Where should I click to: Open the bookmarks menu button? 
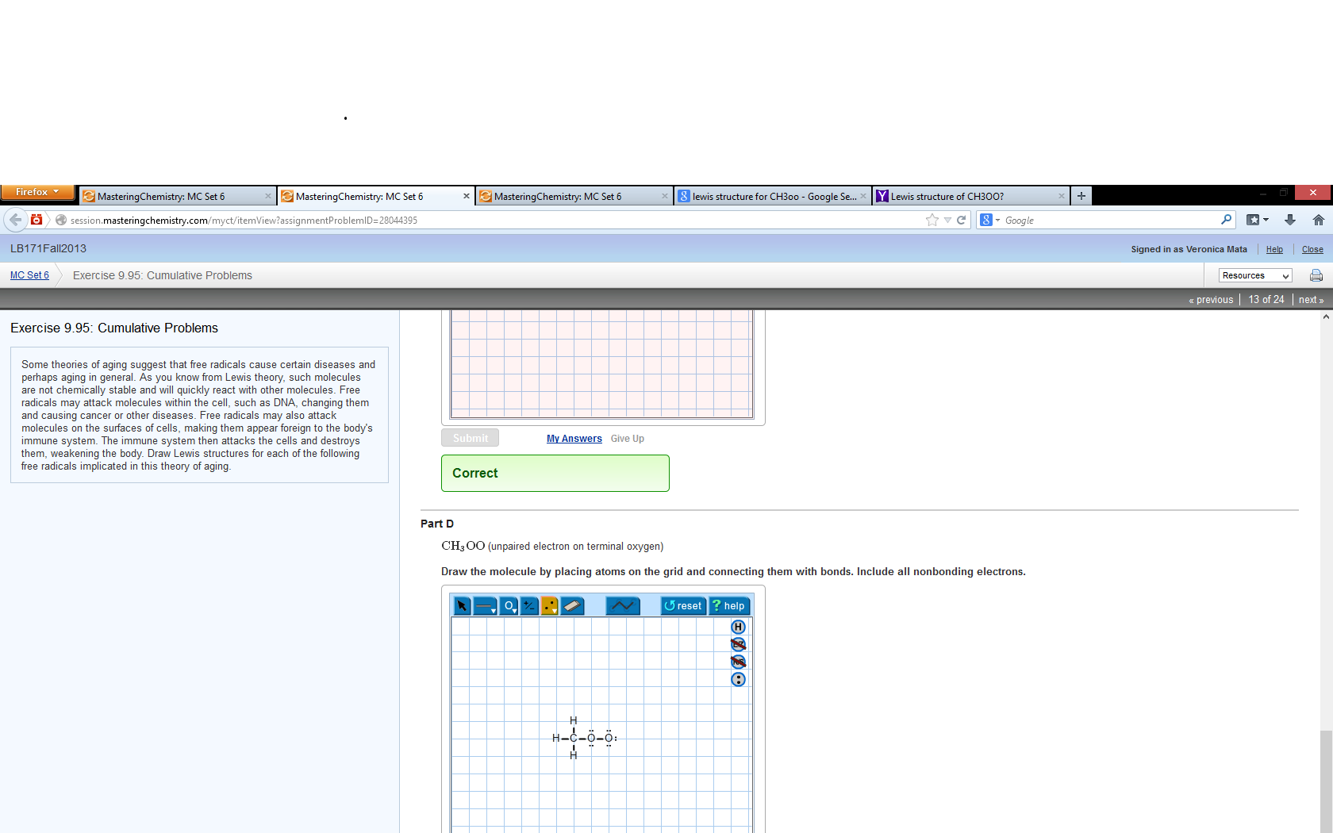coord(1257,220)
